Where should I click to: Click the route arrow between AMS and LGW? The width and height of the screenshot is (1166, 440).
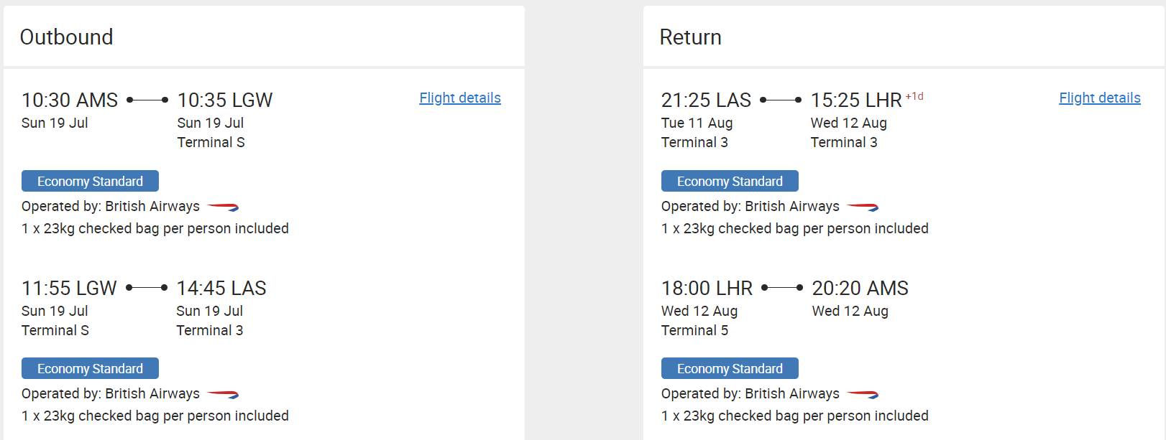[147, 100]
